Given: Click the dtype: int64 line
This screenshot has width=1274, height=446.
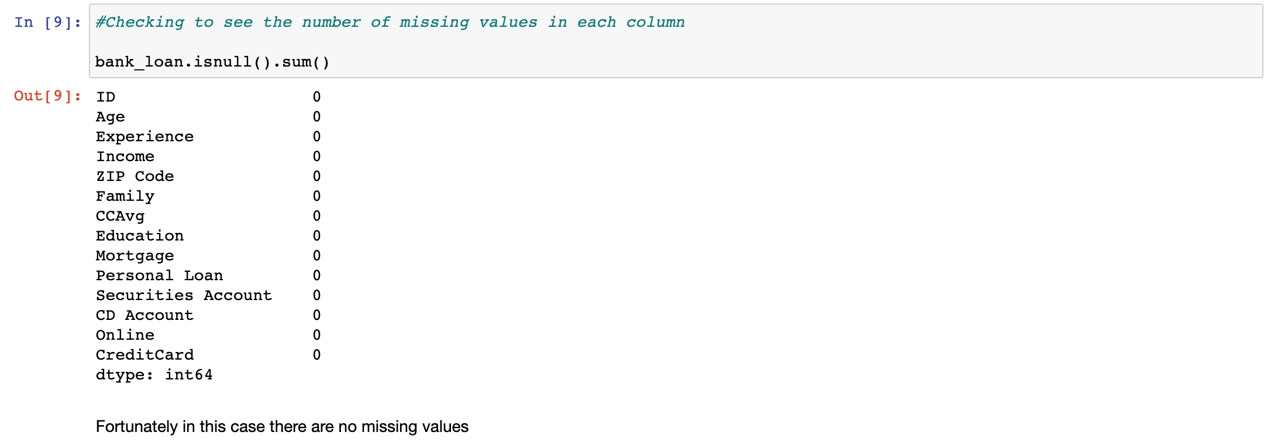Looking at the screenshot, I should [x=154, y=375].
